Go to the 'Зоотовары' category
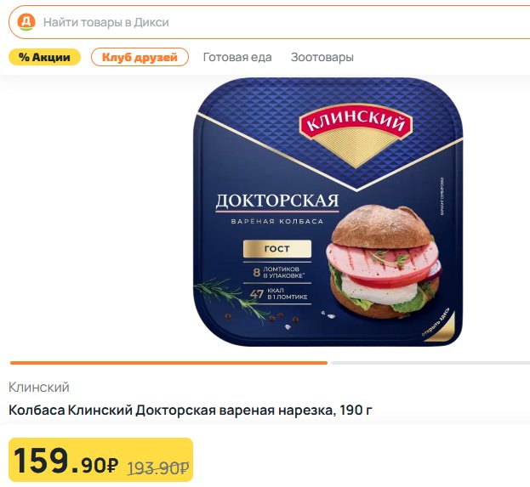The height and width of the screenshot is (487, 530). pos(322,57)
